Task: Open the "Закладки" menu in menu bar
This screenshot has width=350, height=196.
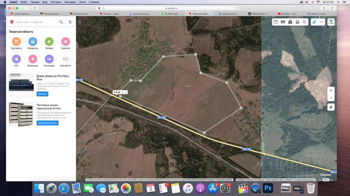Action: click(x=70, y=2)
